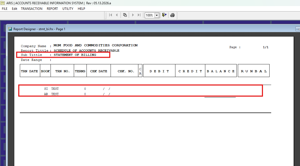Screen dimensions: 300x166
Task: Click the BALANCE column header
Action: pyautogui.click(x=221, y=71)
